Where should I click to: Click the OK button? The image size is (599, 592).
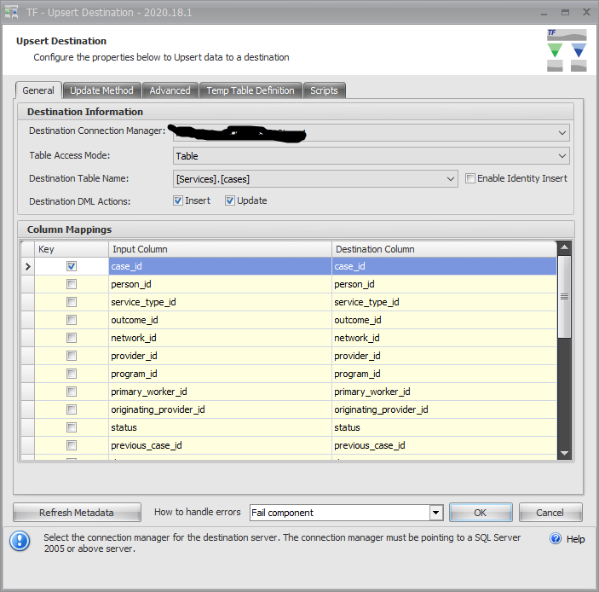(x=481, y=513)
